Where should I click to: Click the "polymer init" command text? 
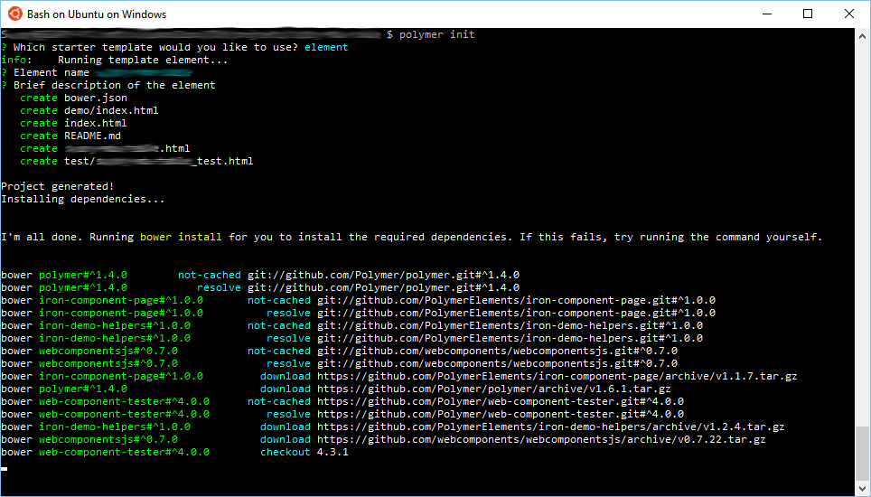click(x=436, y=34)
